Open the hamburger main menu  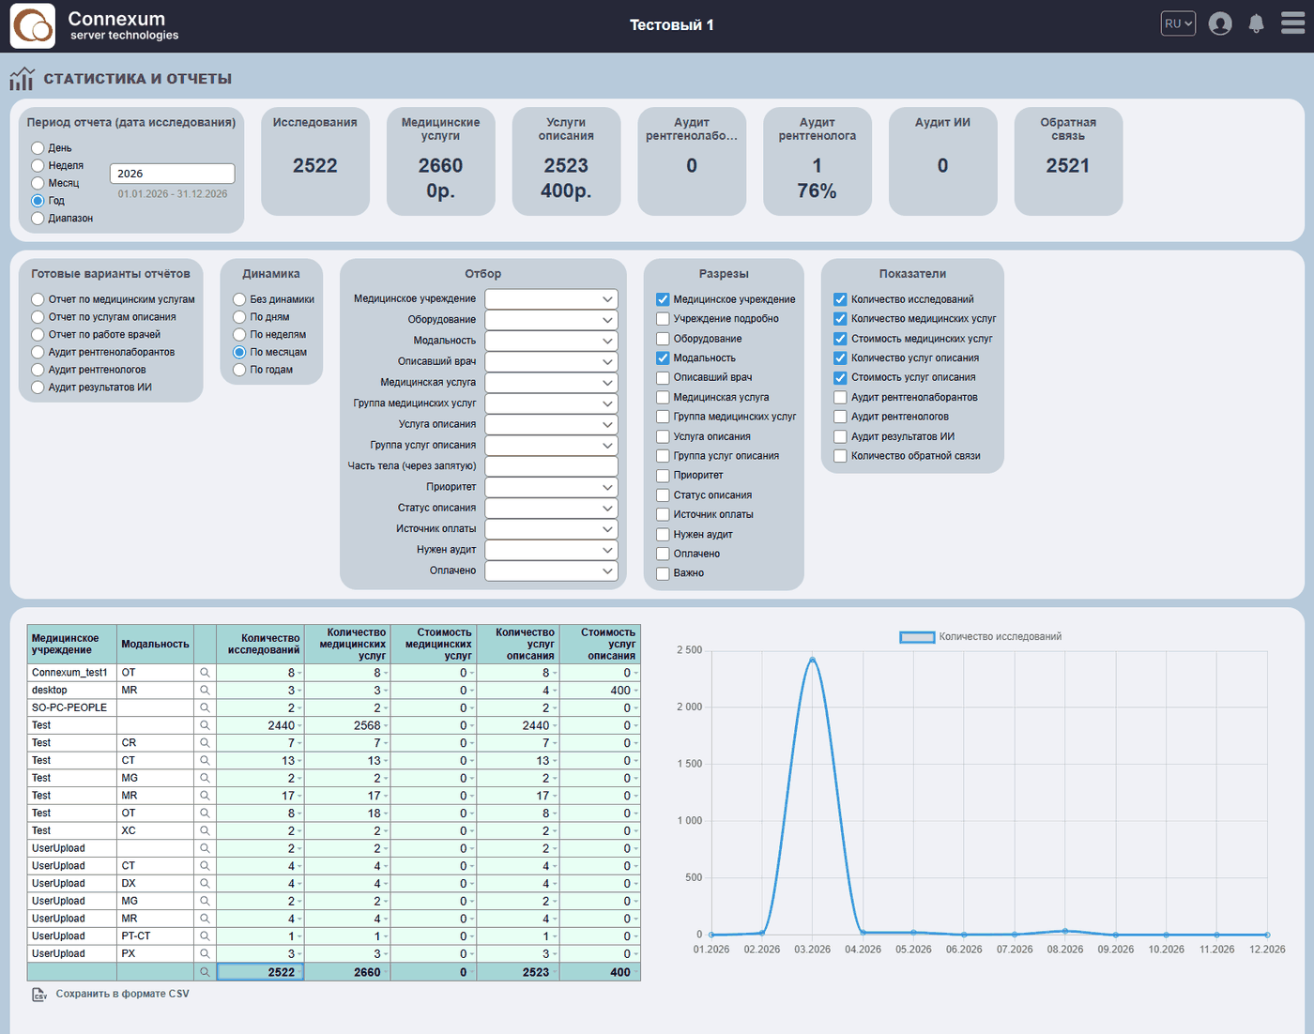(x=1292, y=23)
